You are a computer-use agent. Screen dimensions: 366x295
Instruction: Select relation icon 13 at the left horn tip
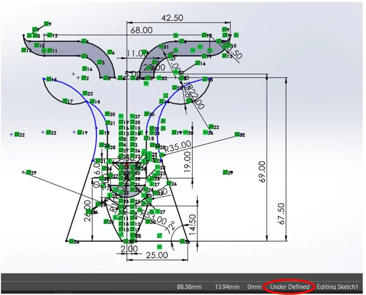24,50
